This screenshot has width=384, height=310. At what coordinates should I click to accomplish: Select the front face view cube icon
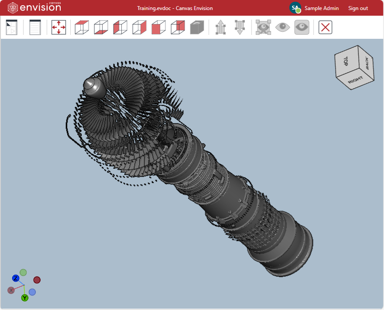[x=158, y=27]
